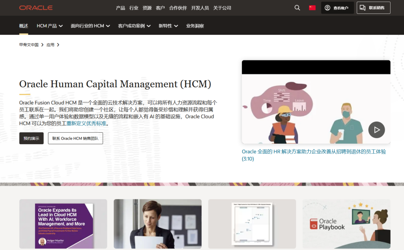Viewport: 404px width, 250px height.
Task: Click the 预约演示 button
Action: click(x=31, y=138)
